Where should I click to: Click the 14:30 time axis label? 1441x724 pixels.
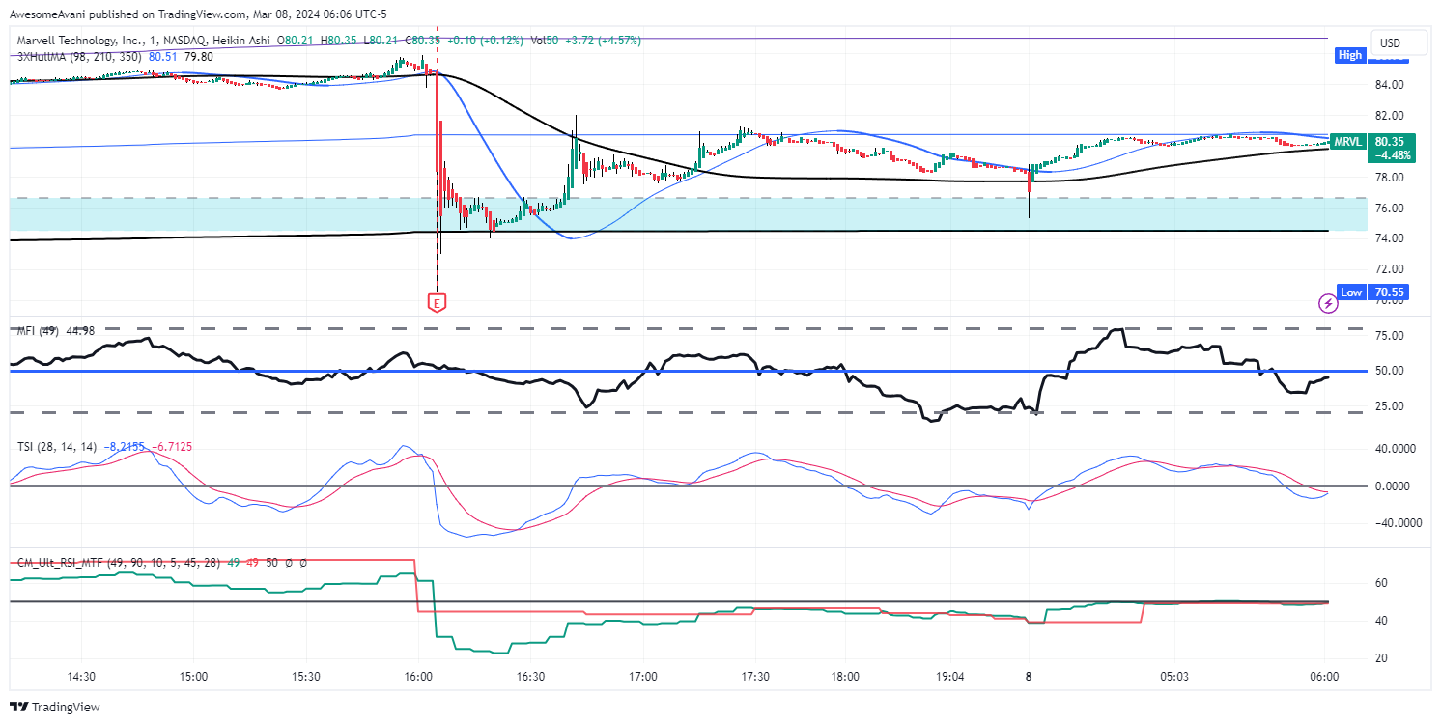point(81,677)
